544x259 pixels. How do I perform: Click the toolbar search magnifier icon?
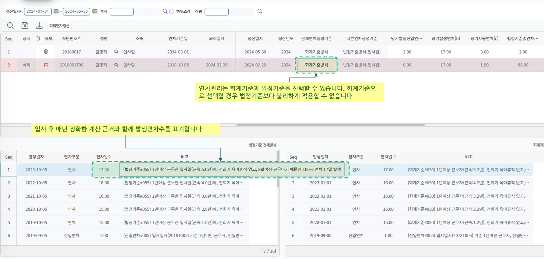[10, 25]
